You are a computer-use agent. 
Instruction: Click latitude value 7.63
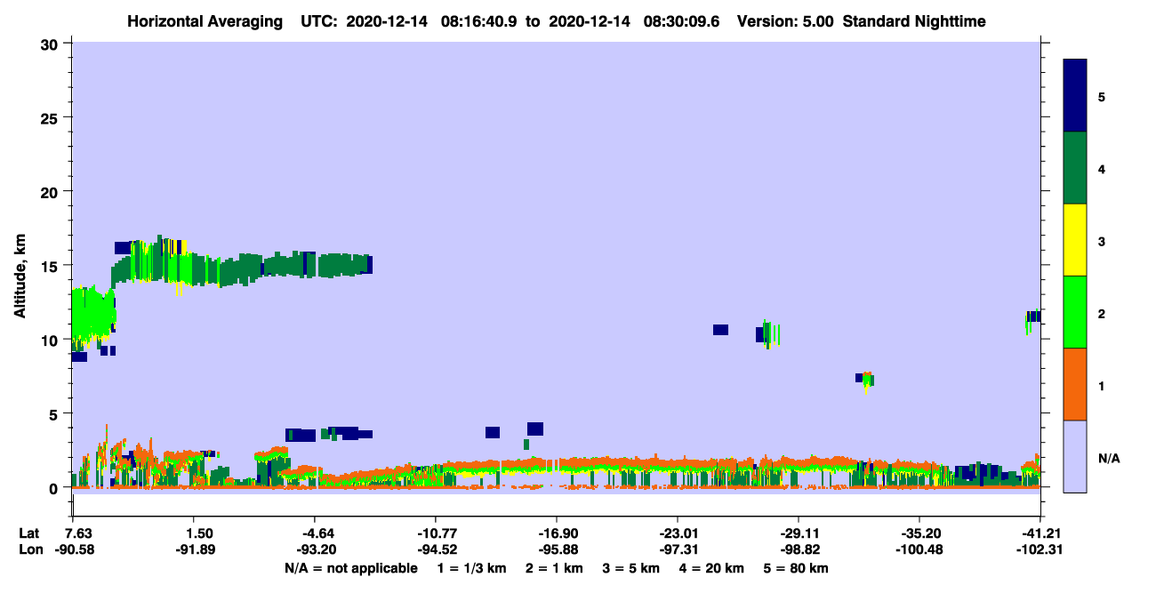tap(80, 533)
